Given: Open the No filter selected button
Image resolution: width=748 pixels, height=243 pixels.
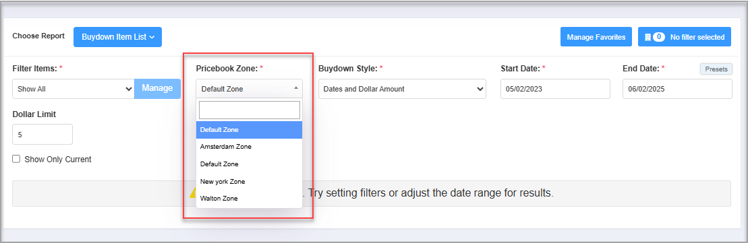Looking at the screenshot, I should (x=684, y=37).
